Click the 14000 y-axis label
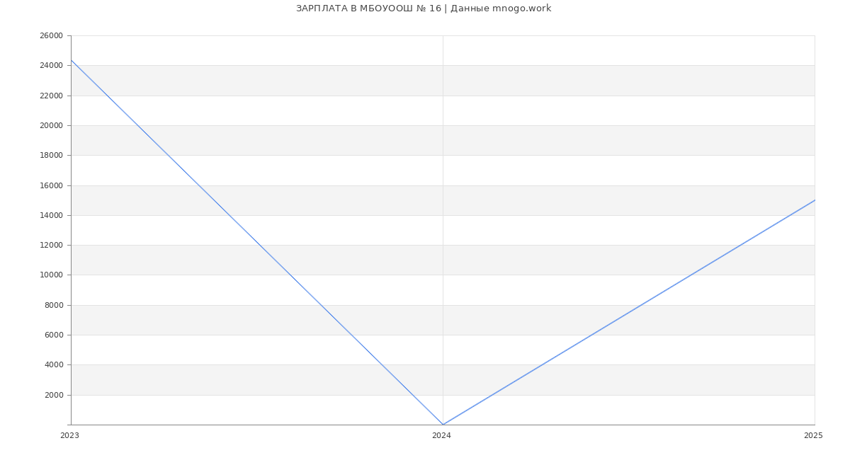The image size is (850, 460). click(x=51, y=215)
